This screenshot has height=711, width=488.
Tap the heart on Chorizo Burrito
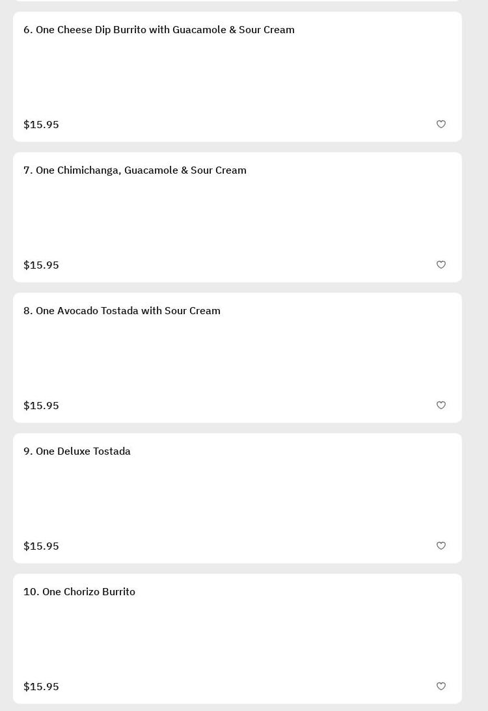441,686
